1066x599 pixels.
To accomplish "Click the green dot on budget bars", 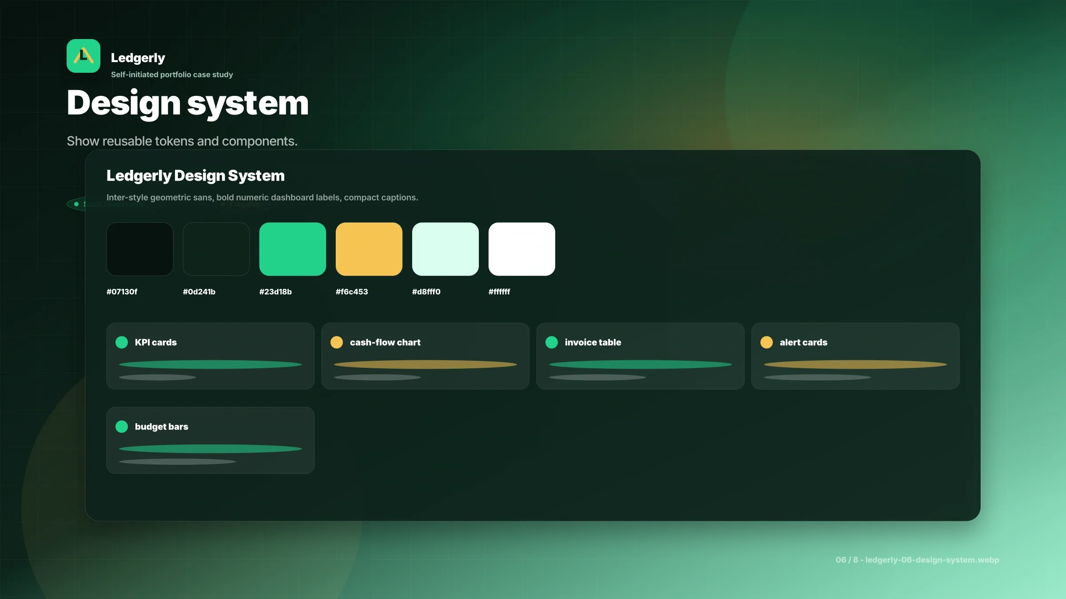I will (x=122, y=426).
